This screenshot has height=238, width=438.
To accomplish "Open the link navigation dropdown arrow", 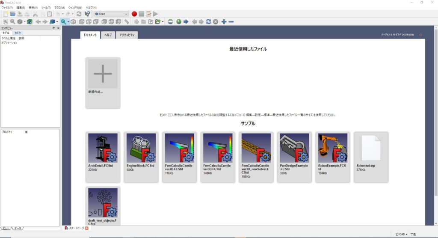I will [x=57, y=22].
